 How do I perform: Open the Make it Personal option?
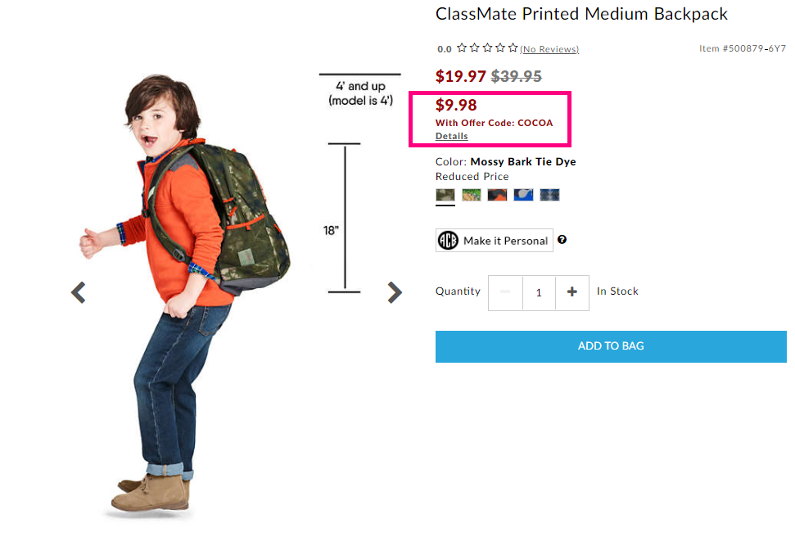coord(495,241)
